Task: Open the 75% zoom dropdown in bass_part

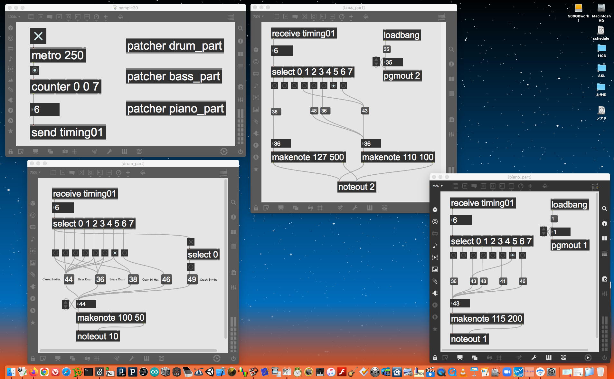Action: 258,17
